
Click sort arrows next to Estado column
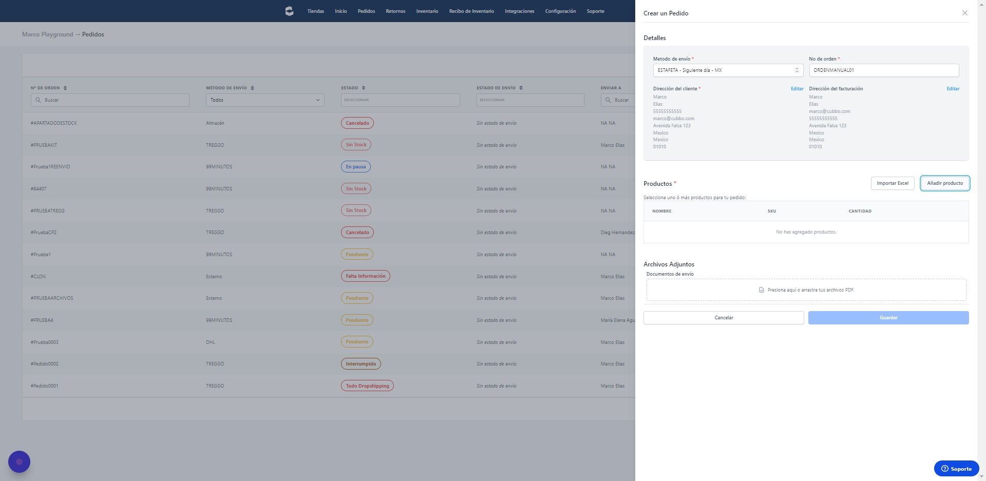363,88
